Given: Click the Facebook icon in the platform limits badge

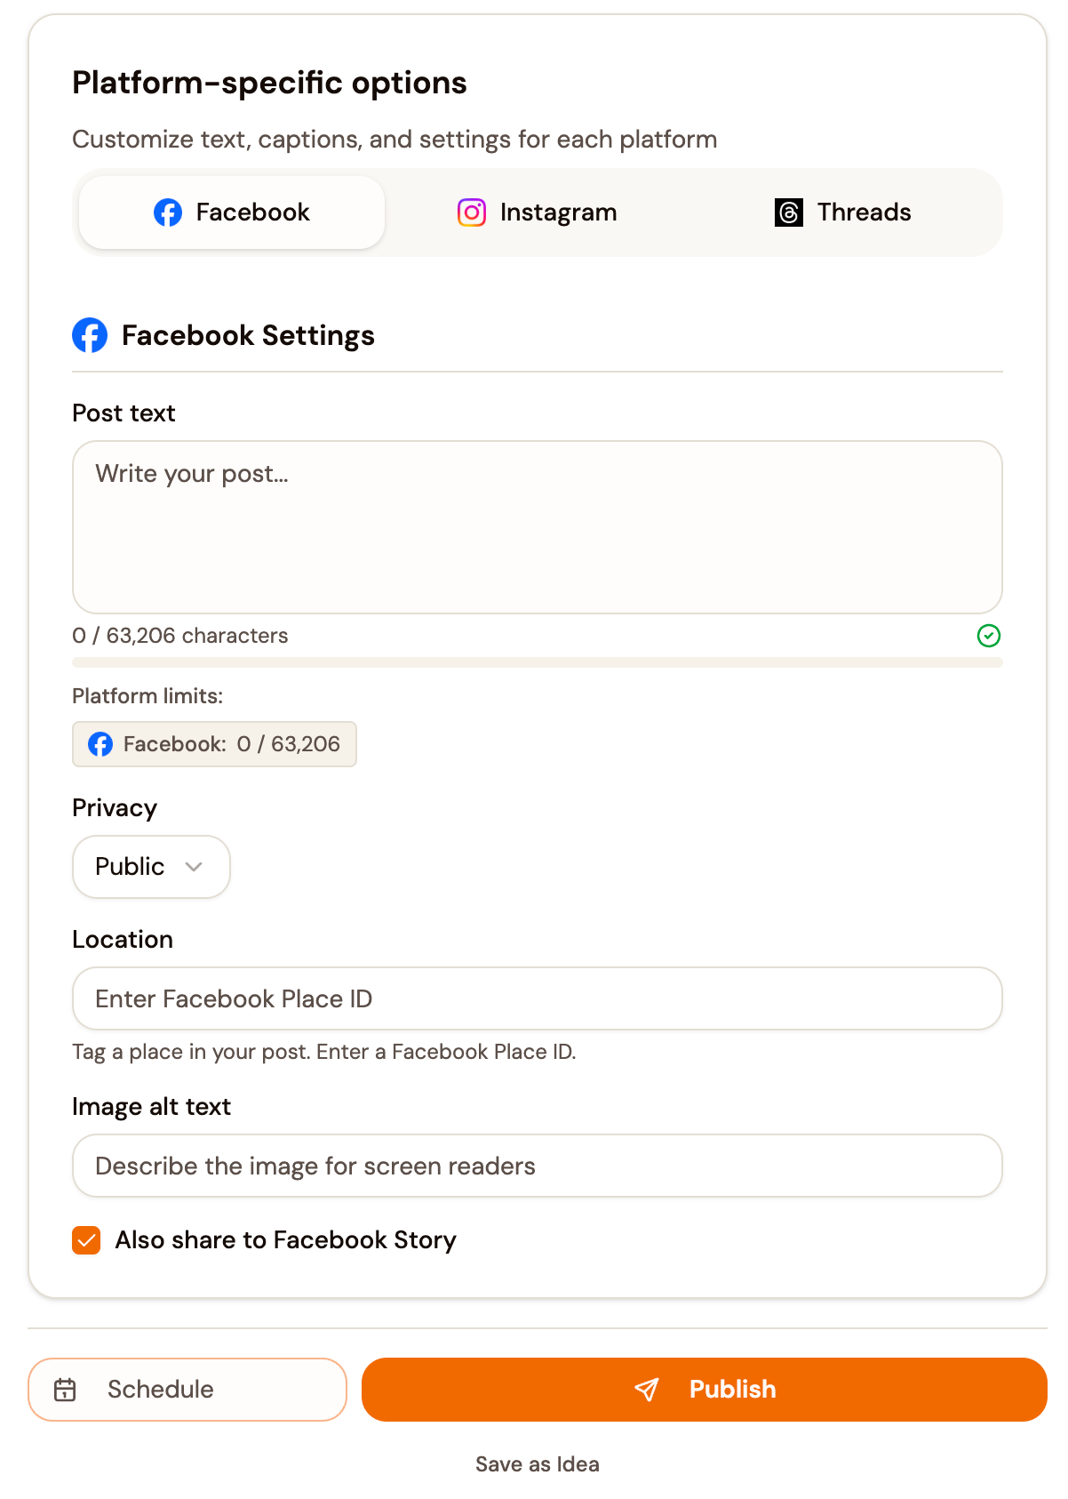Looking at the screenshot, I should (x=100, y=744).
